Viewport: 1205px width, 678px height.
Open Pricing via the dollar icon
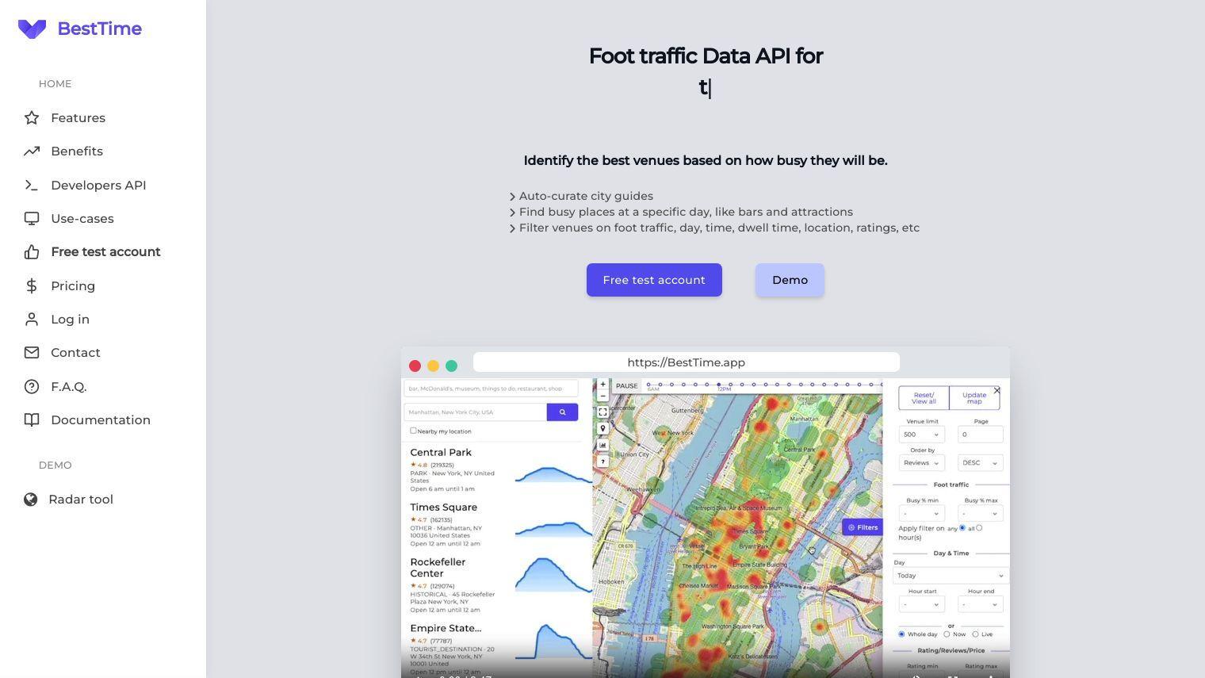tap(32, 285)
